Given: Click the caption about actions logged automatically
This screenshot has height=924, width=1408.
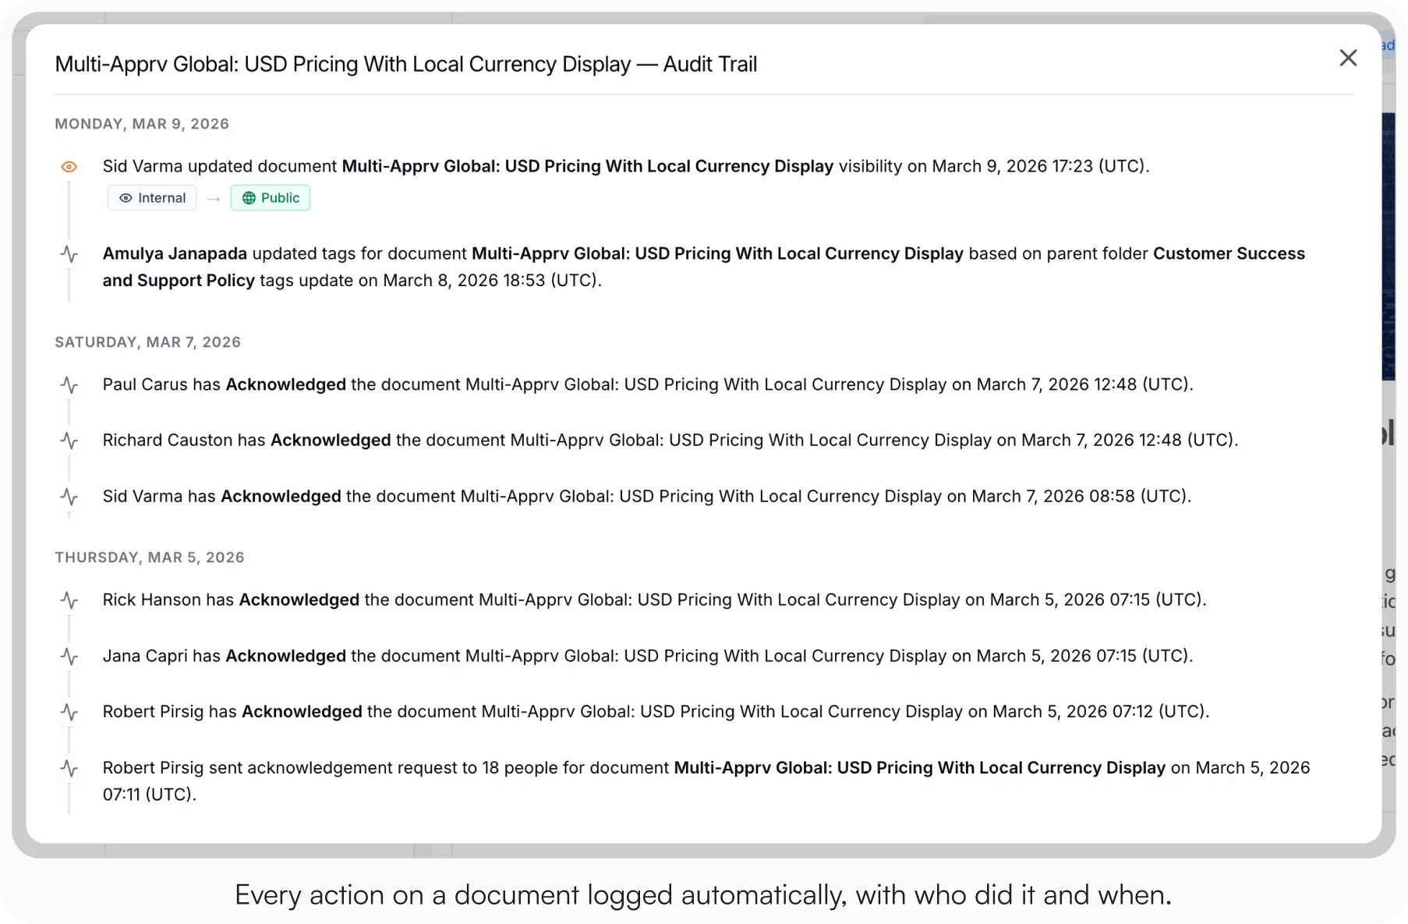Looking at the screenshot, I should pos(703,895).
